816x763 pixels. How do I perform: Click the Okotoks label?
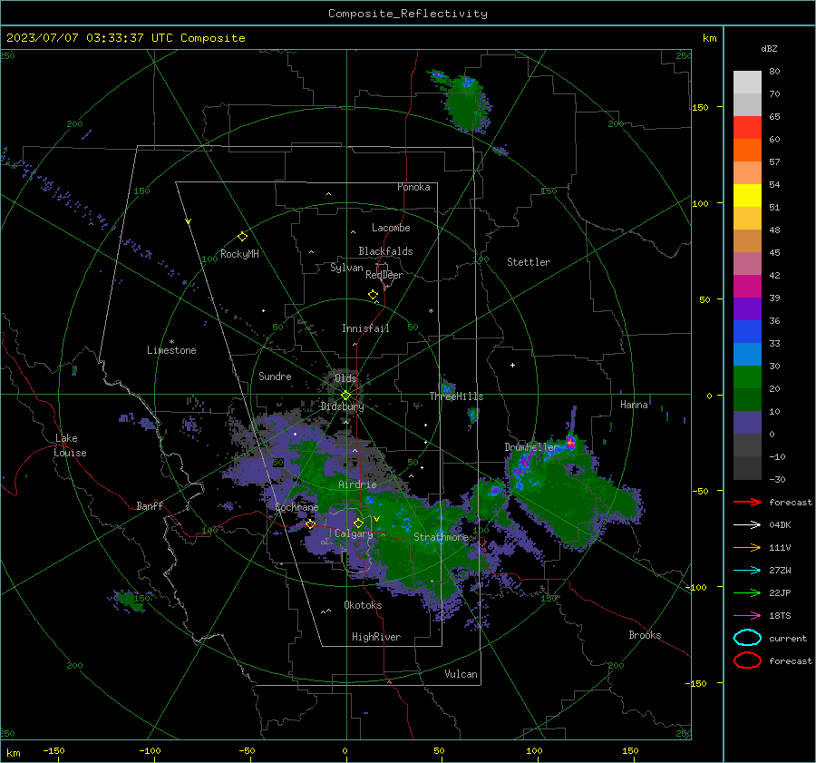[x=363, y=605]
